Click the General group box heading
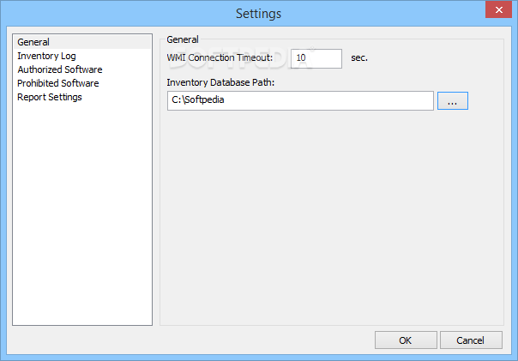 [x=183, y=39]
